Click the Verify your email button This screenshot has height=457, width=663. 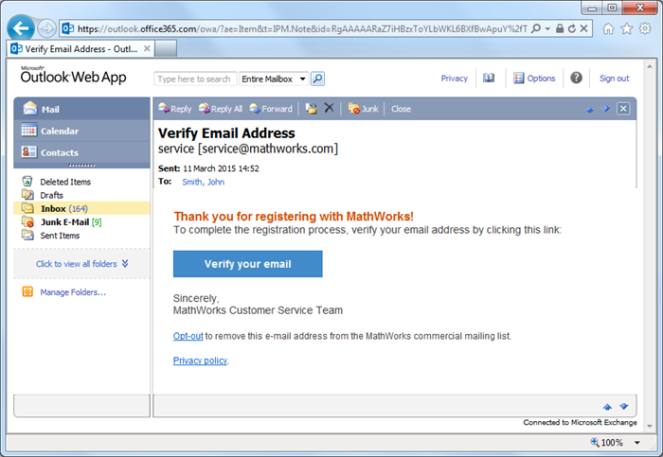click(x=247, y=264)
